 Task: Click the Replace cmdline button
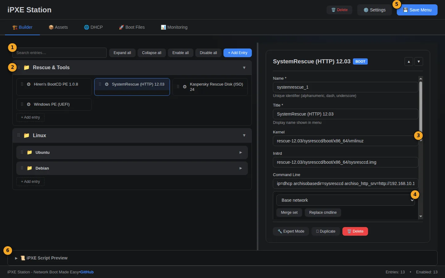323,213
